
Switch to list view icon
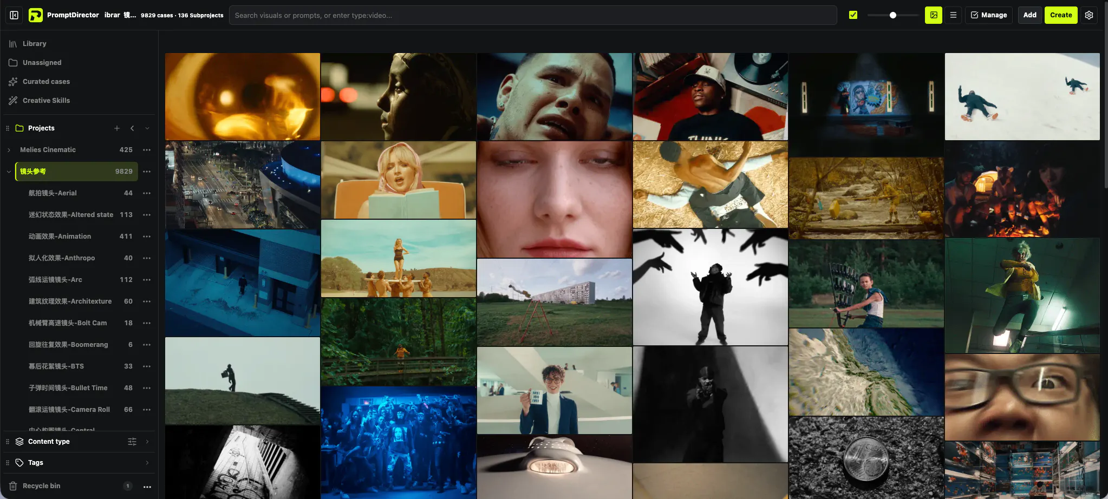[x=953, y=15]
